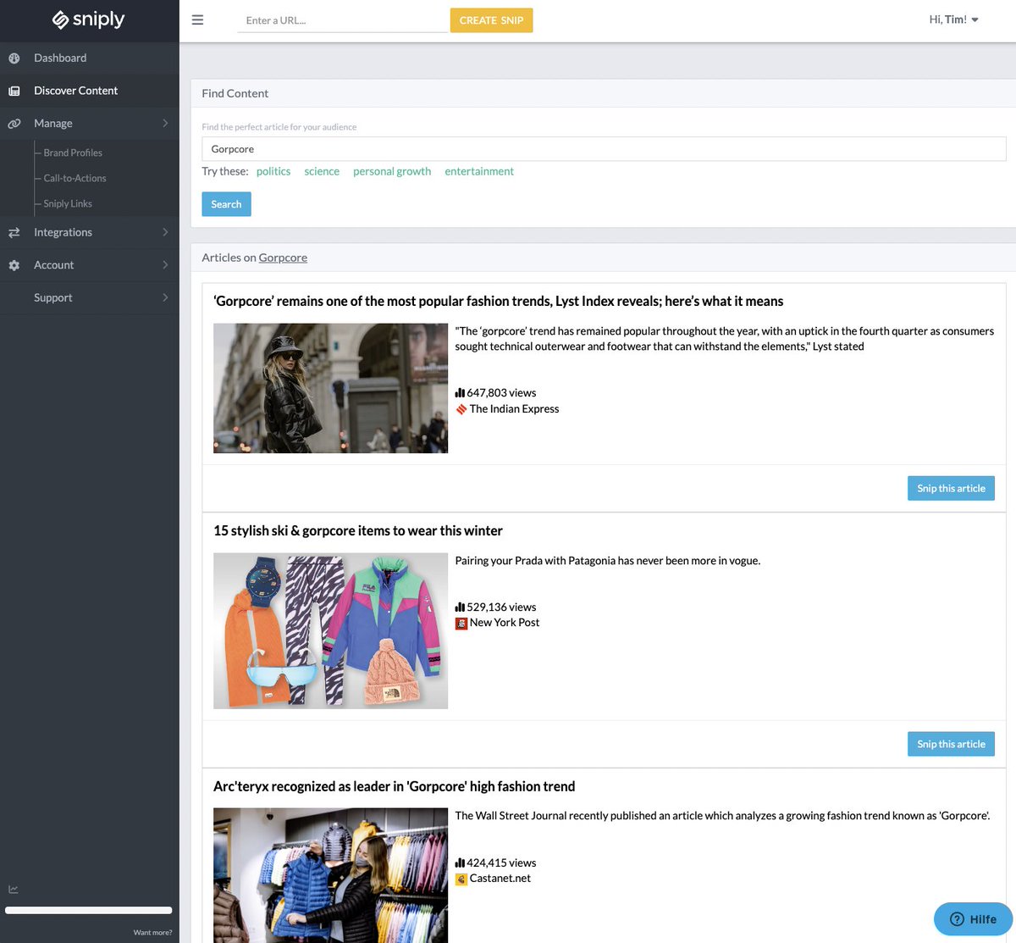Click the science suggestion link
The image size is (1016, 943).
(322, 171)
